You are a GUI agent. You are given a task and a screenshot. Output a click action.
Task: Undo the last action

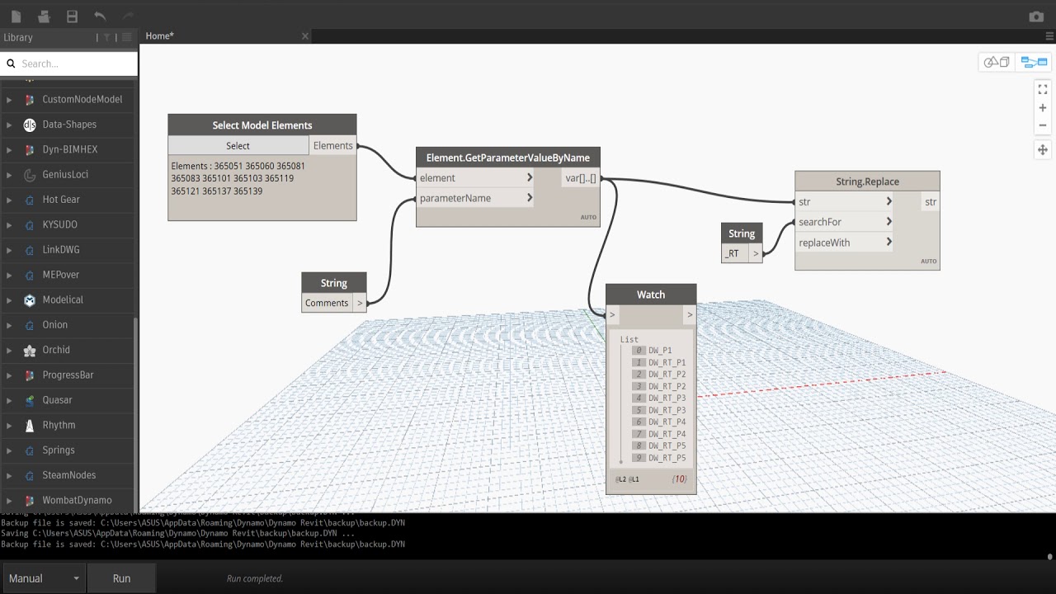(100, 16)
